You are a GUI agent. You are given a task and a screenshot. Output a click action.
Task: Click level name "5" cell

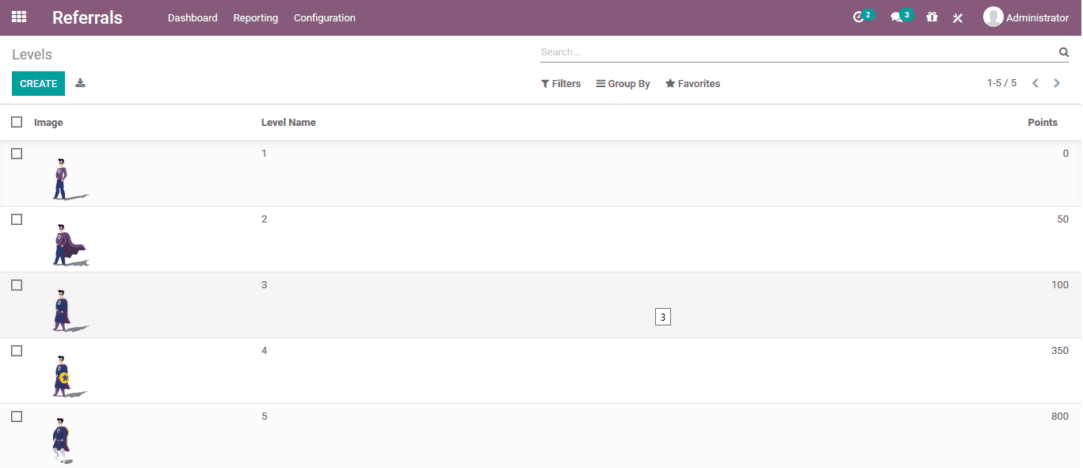click(265, 417)
